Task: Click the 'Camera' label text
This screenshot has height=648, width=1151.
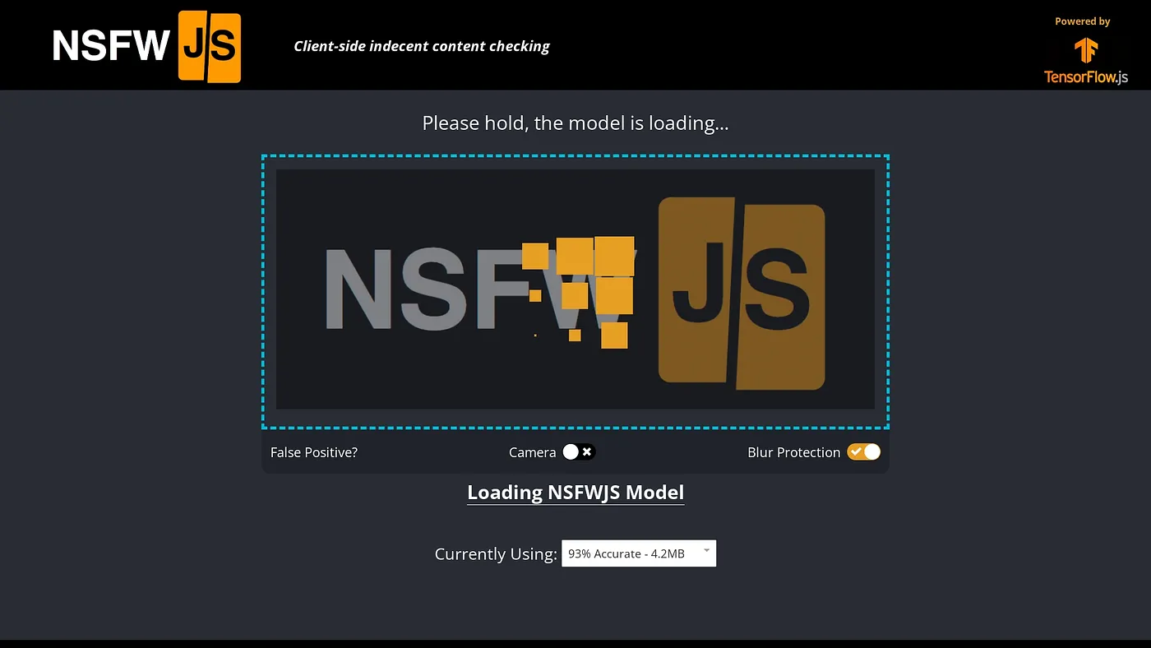Action: (533, 452)
